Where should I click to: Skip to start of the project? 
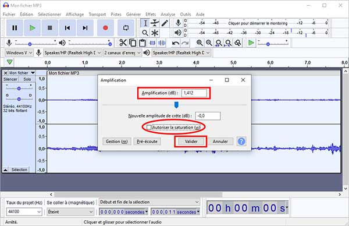pyautogui.click(x=67, y=28)
